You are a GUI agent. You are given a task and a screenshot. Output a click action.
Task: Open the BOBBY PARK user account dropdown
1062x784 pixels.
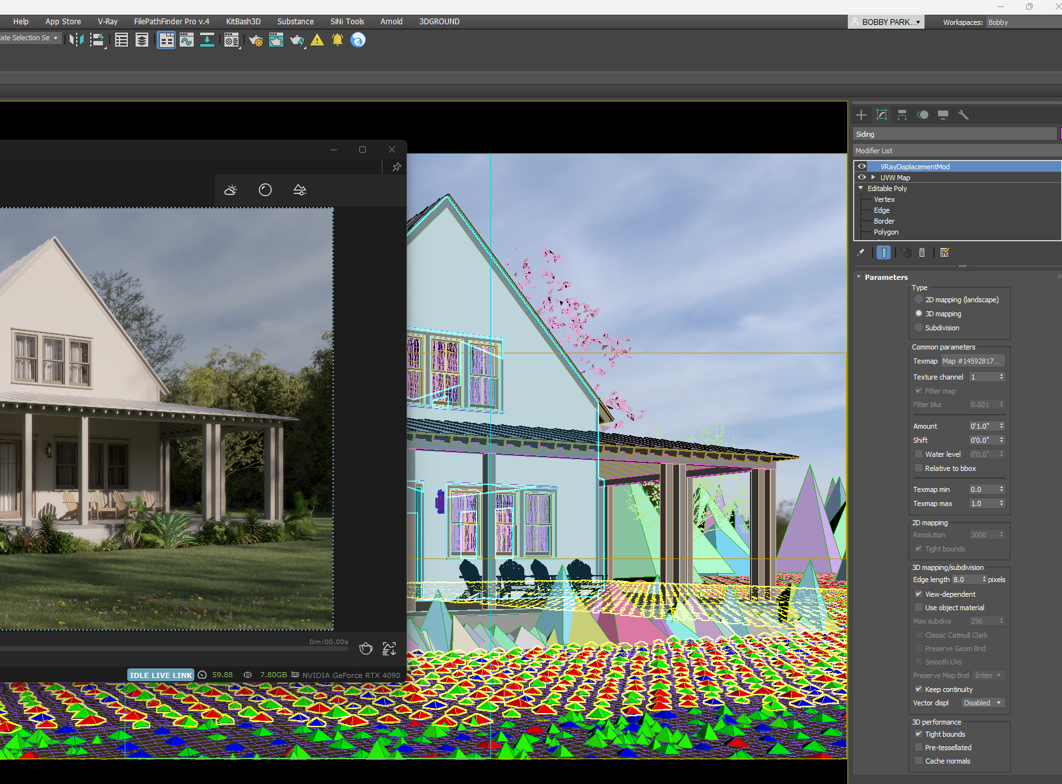pyautogui.click(x=887, y=22)
